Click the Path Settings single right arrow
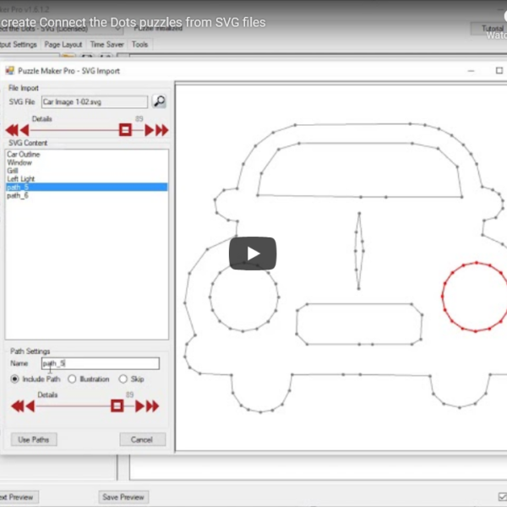507x507 pixels. coord(140,406)
